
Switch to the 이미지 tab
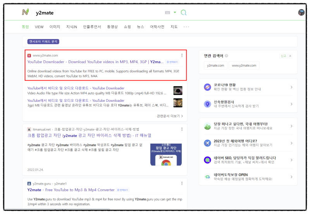tap(55, 27)
